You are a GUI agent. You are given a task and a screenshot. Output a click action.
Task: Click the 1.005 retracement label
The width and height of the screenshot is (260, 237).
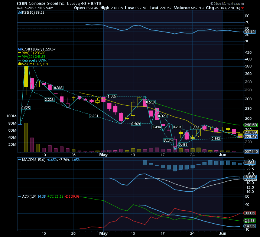pyautogui.click(x=112, y=96)
